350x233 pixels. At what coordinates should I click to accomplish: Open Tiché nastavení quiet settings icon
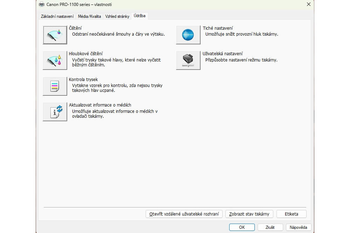(188, 35)
